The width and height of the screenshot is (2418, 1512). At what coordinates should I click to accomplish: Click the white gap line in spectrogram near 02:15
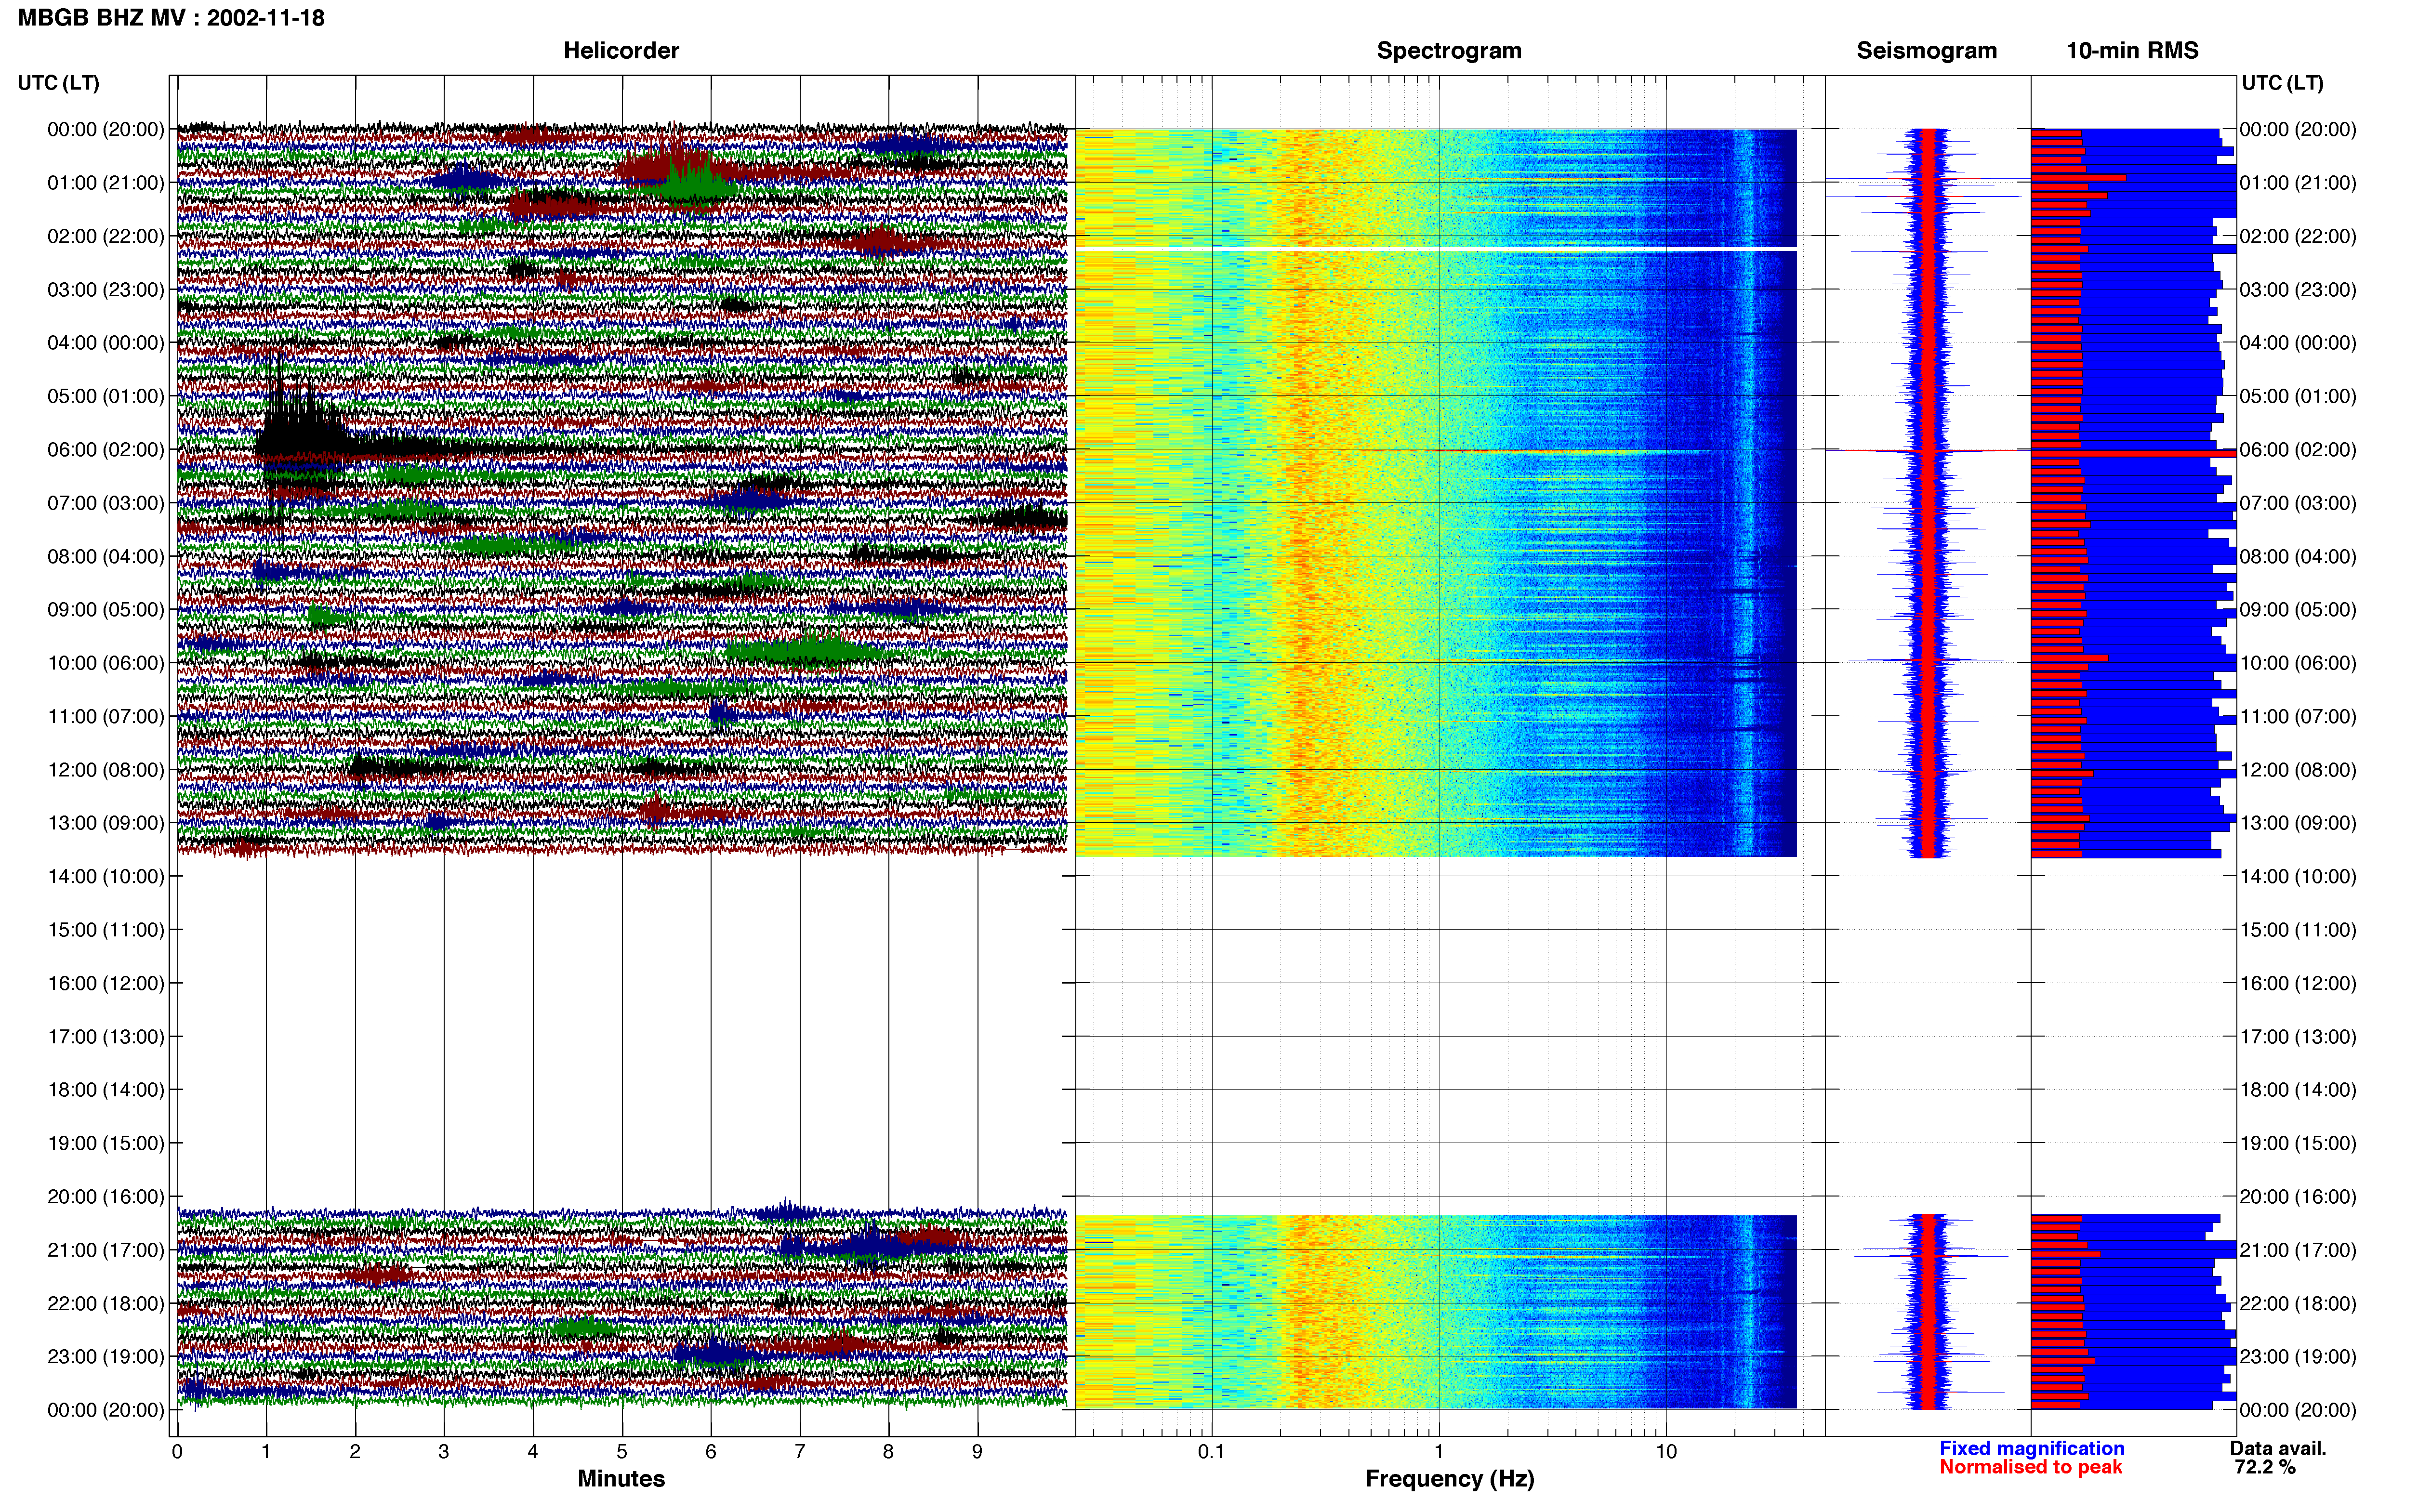(x=1436, y=248)
